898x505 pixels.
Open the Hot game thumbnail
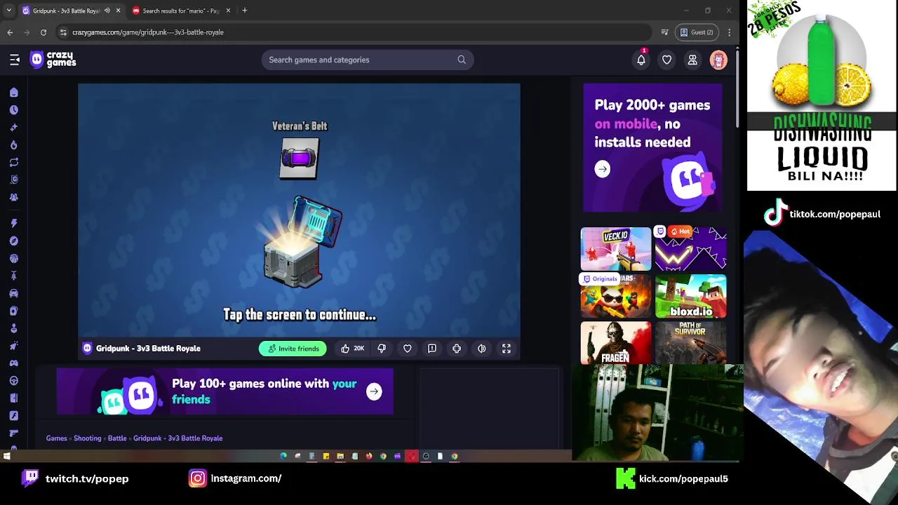(690, 248)
